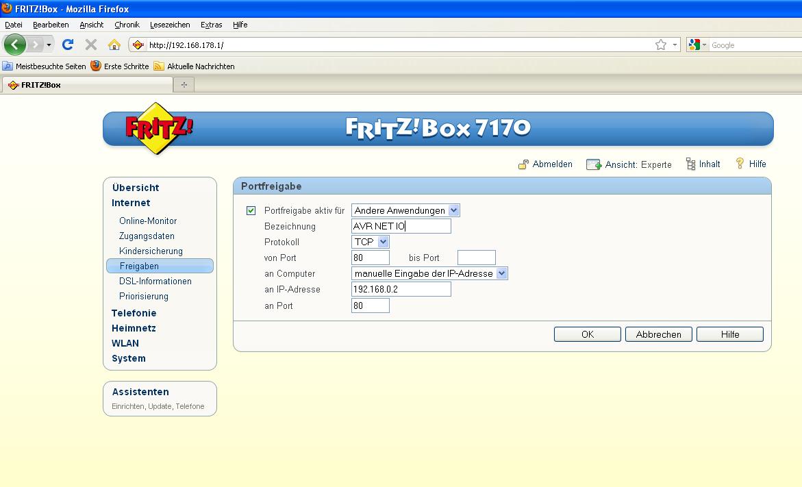Click the Ansicht: Experte view icon
802x487 pixels.
593,164
